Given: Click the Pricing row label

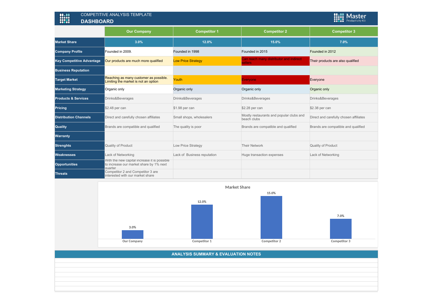Looking at the screenshot, I should 80,108.
